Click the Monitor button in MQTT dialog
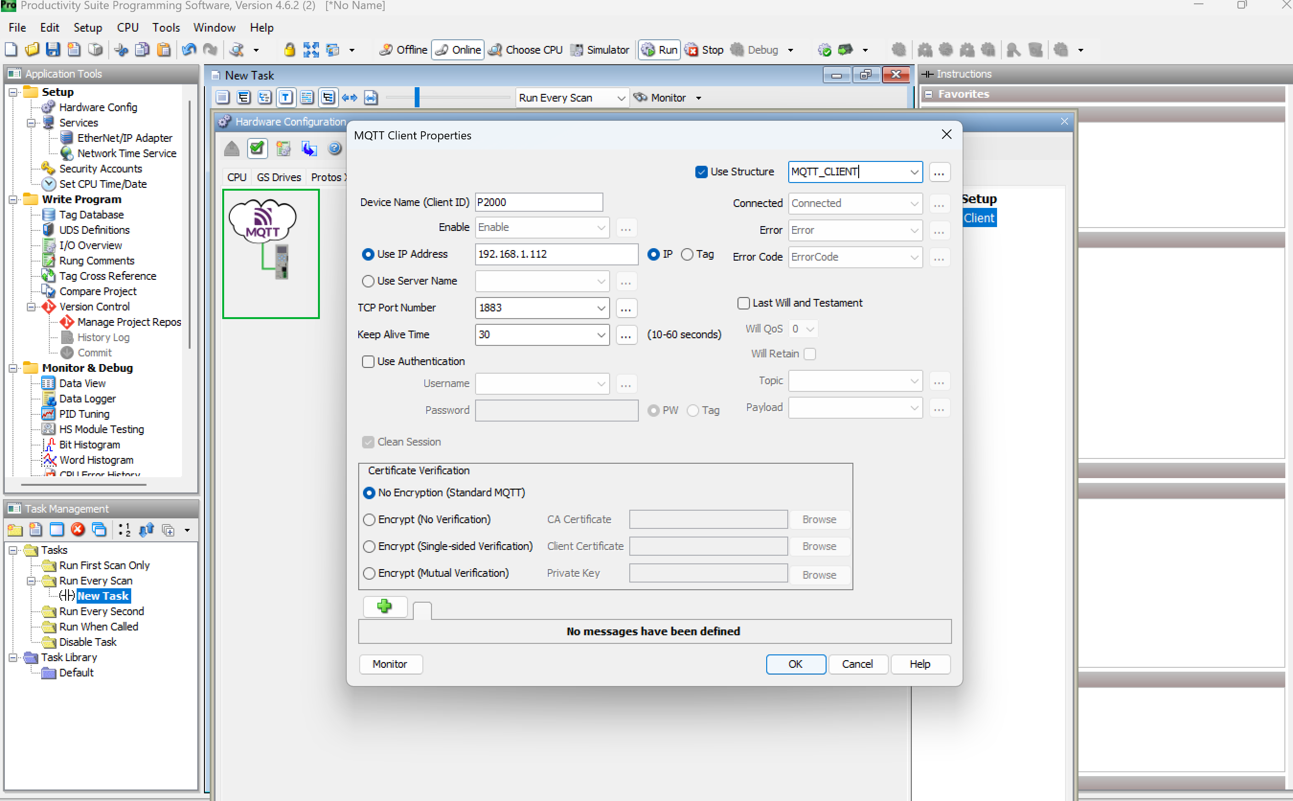Screen dimensions: 1293x801 (390, 664)
